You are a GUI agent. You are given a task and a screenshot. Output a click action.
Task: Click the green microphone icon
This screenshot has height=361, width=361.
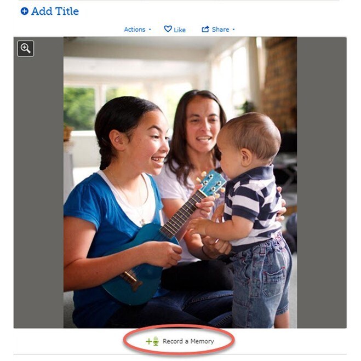[x=156, y=341]
